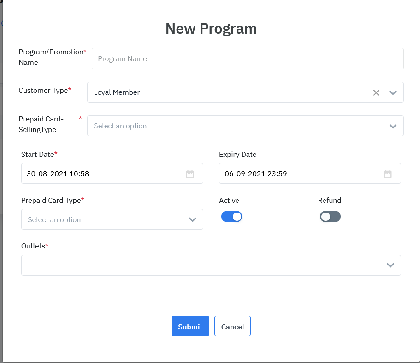Open the Prepaid Card-SellingType dropdown
This screenshot has width=420, height=363.
click(245, 126)
